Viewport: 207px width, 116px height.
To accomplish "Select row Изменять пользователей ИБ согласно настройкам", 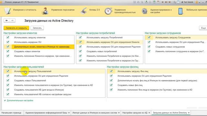I will pos(55,94).
